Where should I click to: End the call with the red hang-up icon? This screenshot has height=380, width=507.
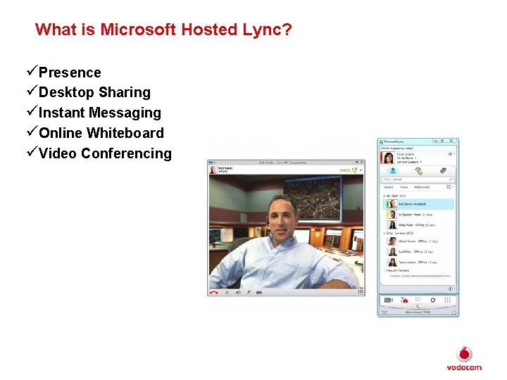point(214,293)
